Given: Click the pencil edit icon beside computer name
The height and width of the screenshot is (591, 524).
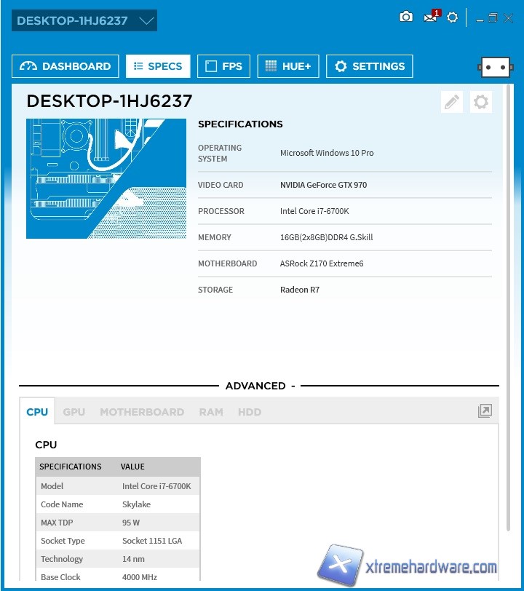Looking at the screenshot, I should click(452, 103).
